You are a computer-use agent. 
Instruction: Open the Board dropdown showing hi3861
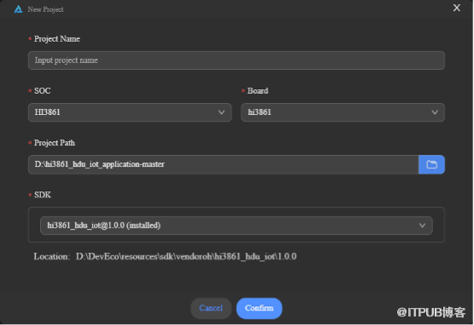coord(343,112)
